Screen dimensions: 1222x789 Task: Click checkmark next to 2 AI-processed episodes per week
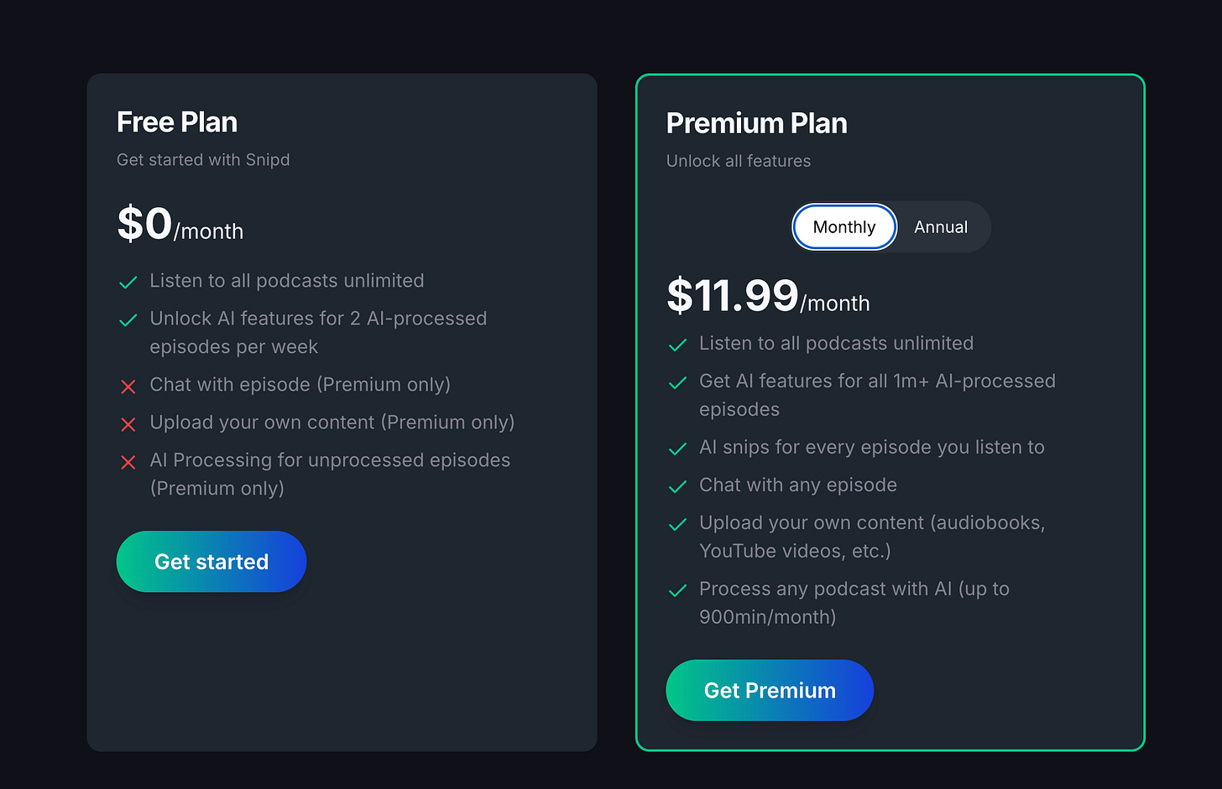point(128,319)
